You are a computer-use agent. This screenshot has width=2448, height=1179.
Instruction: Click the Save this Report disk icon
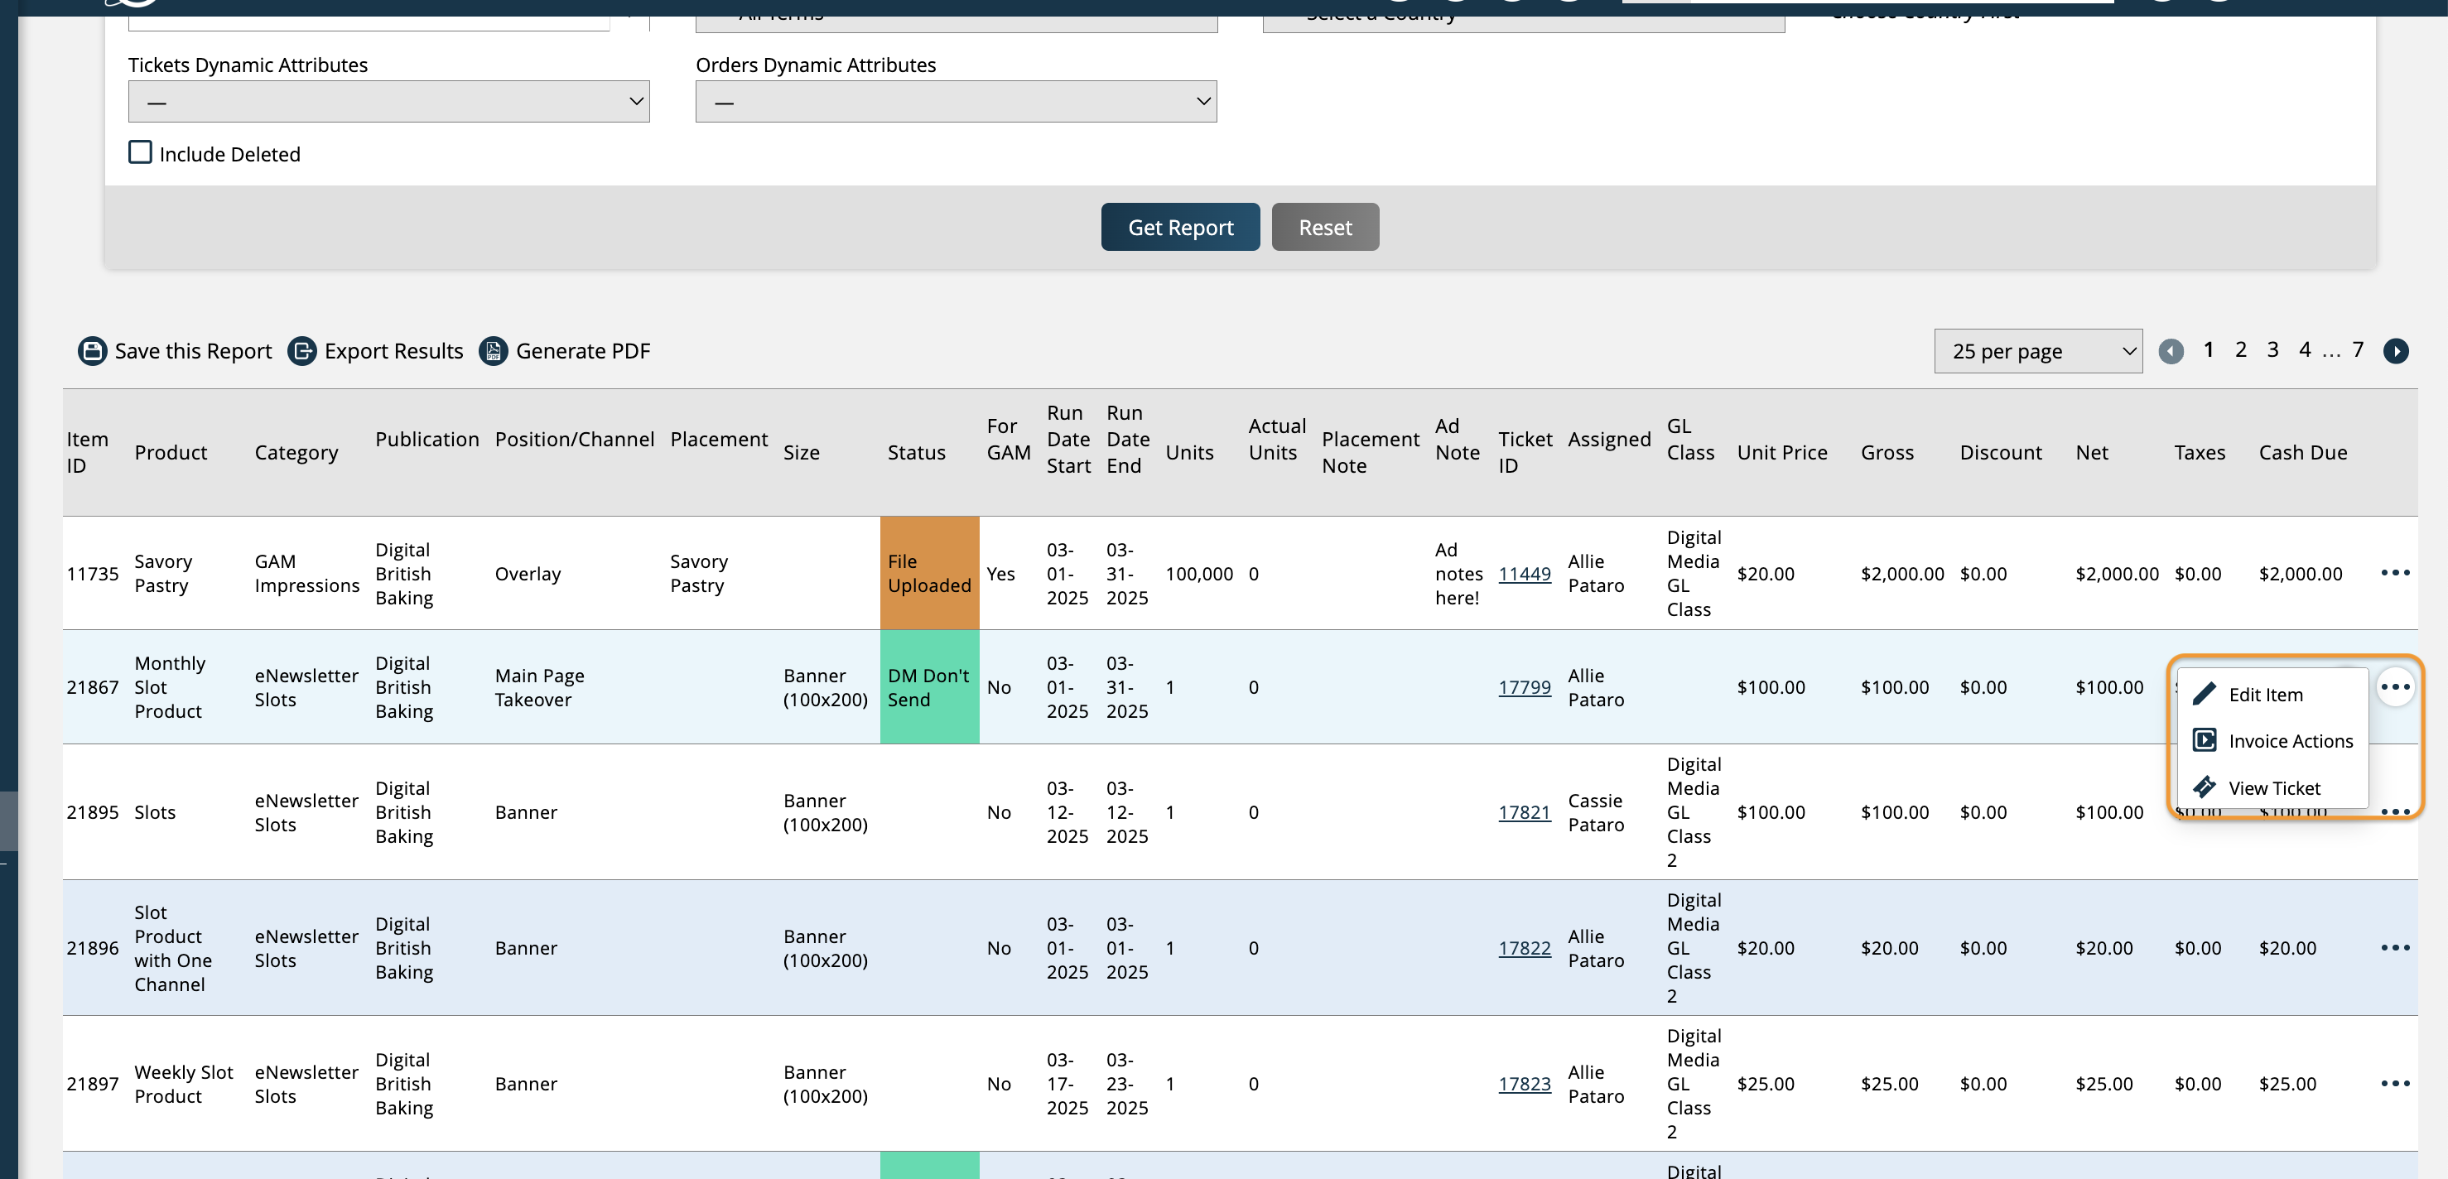tap(92, 350)
